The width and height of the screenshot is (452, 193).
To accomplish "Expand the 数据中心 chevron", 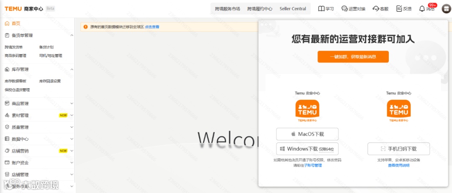I will click(x=72, y=139).
